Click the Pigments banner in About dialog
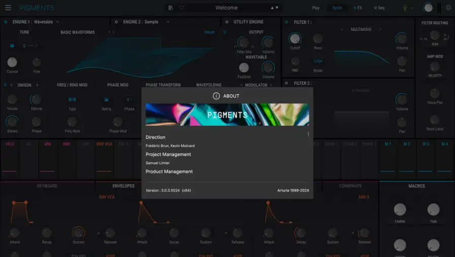The image size is (455, 257). 227,115
